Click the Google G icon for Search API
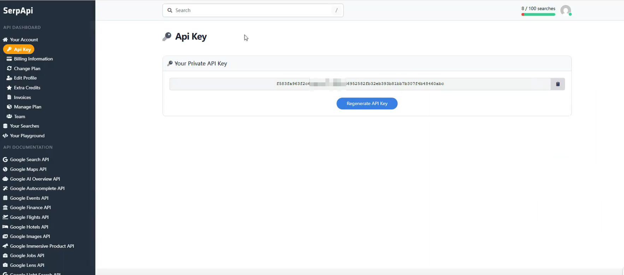The image size is (624, 275). coord(5,160)
